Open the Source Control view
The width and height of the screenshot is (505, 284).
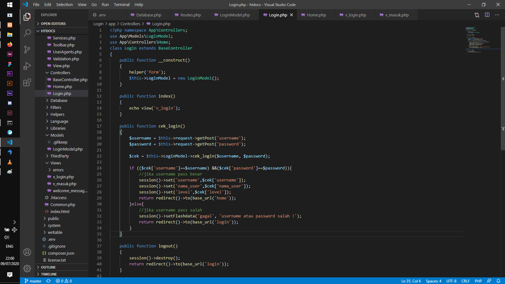pos(27,50)
